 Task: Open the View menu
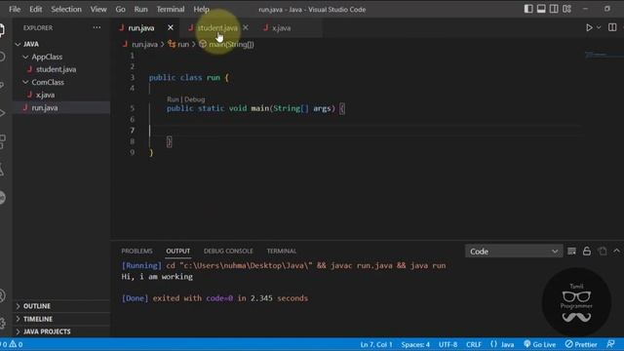coord(97,9)
